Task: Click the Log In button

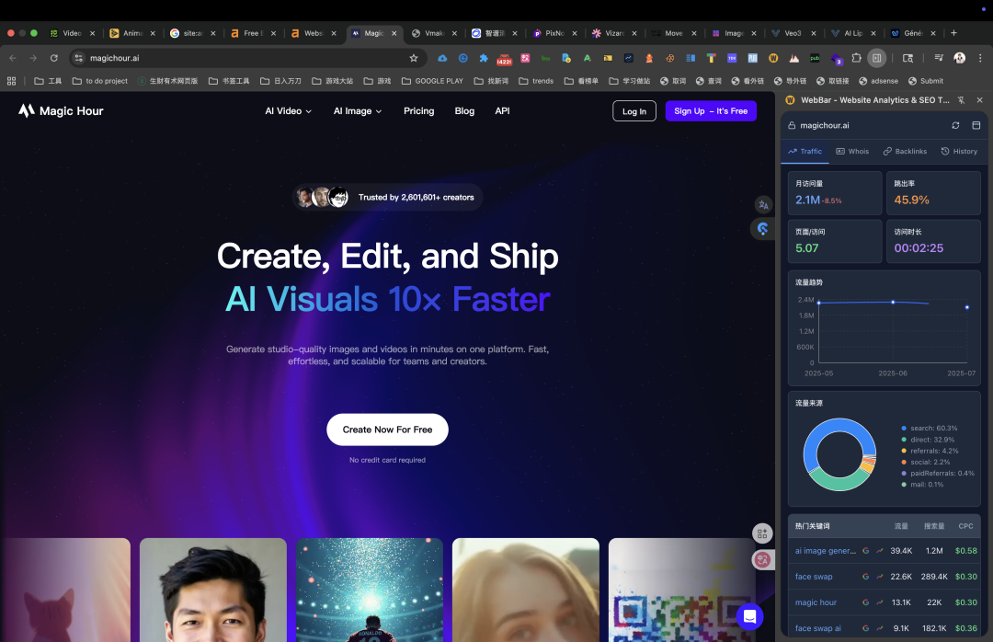Action: click(x=633, y=111)
